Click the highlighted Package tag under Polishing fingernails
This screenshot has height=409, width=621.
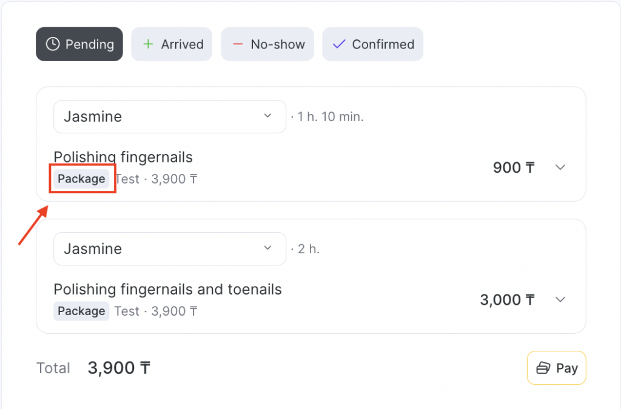point(81,179)
